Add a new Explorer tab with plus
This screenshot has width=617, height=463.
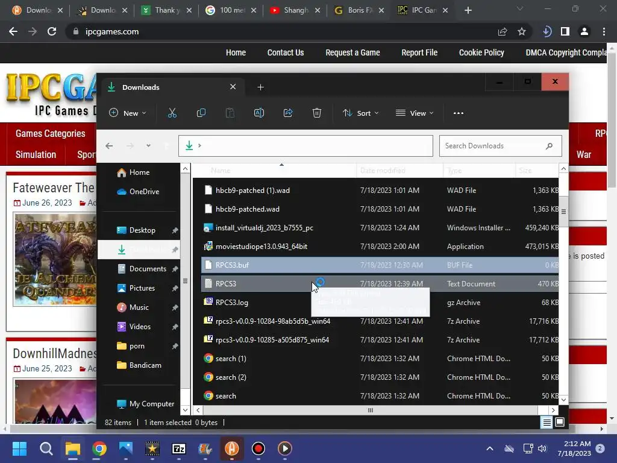click(x=260, y=87)
